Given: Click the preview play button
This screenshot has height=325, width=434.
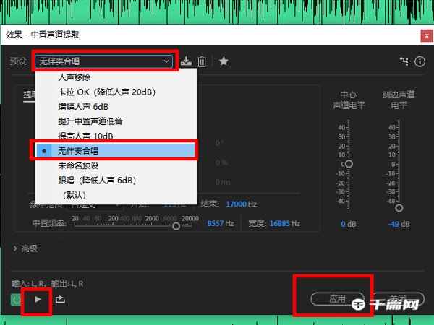Looking at the screenshot, I should click(38, 299).
